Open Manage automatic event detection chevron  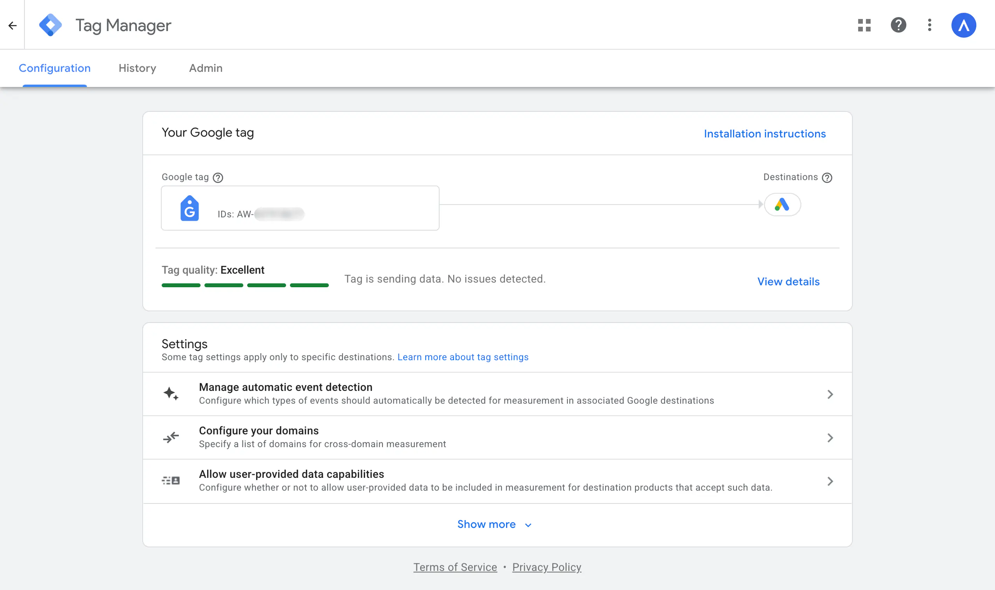830,394
